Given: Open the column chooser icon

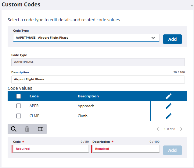Looking at the screenshot, I should (x=41, y=129).
